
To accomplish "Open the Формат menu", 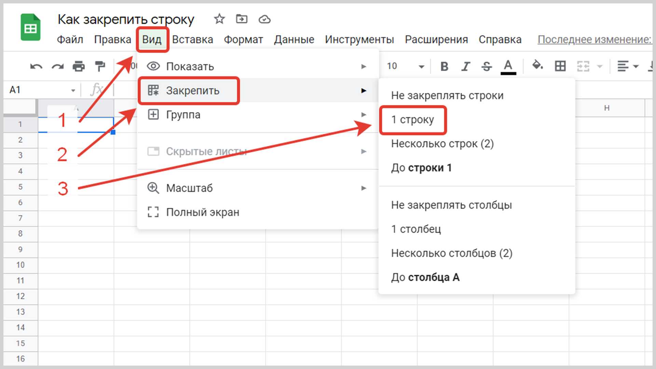I will (x=243, y=40).
